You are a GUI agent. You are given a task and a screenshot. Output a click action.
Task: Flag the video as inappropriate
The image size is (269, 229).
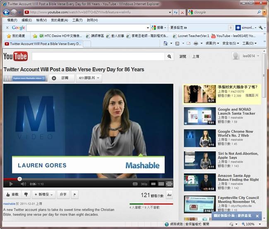74,194
